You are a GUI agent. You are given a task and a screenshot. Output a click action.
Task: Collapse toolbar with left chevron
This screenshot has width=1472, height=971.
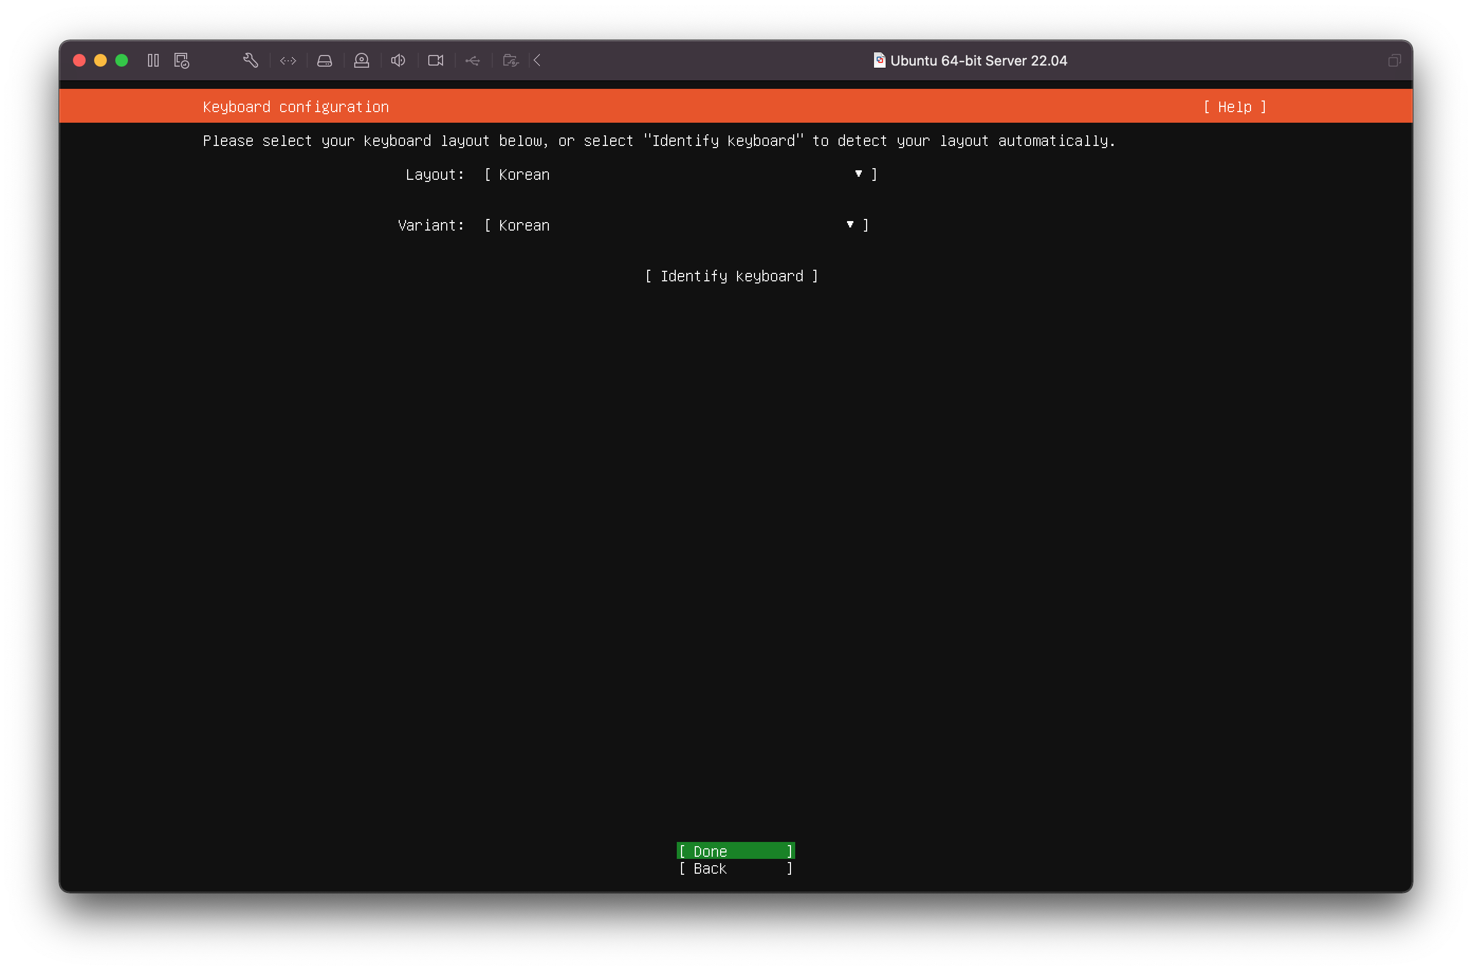pos(537,60)
